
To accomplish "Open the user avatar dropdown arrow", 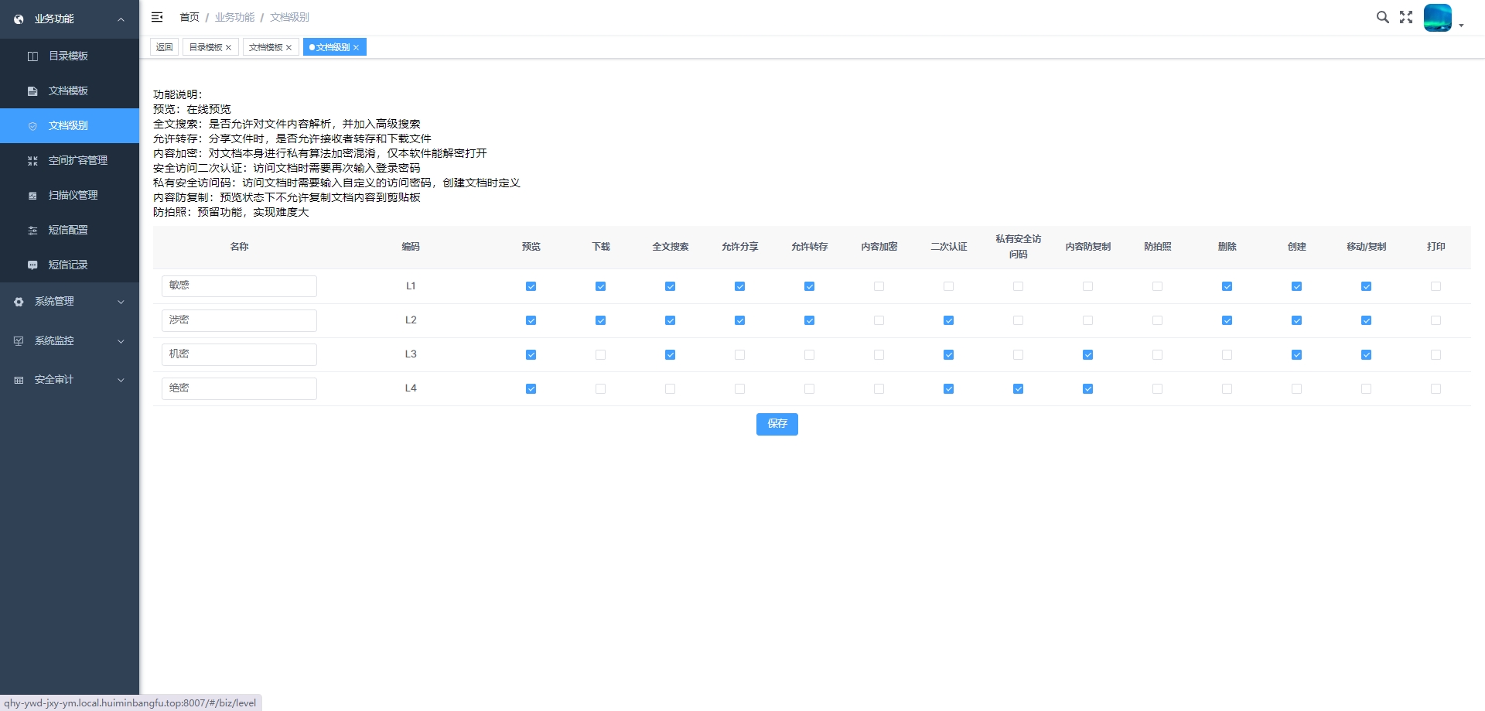I will (1461, 26).
